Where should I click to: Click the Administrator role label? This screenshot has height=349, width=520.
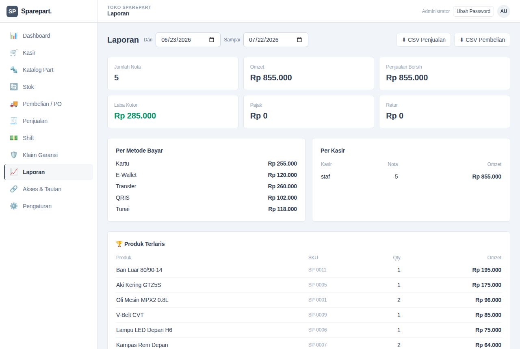coord(436,11)
